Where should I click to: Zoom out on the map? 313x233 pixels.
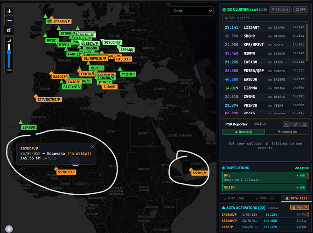[10, 20]
